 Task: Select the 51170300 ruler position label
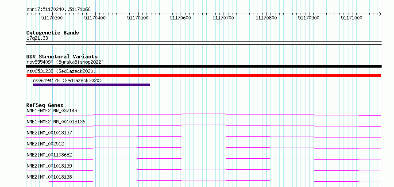point(52,18)
